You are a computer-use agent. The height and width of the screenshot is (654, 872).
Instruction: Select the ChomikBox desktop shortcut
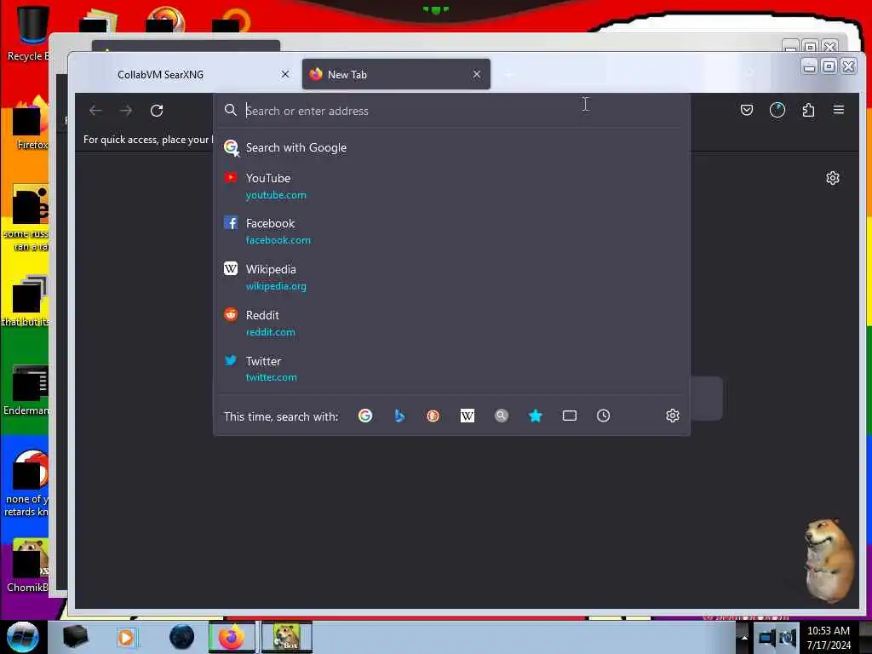pos(28,565)
